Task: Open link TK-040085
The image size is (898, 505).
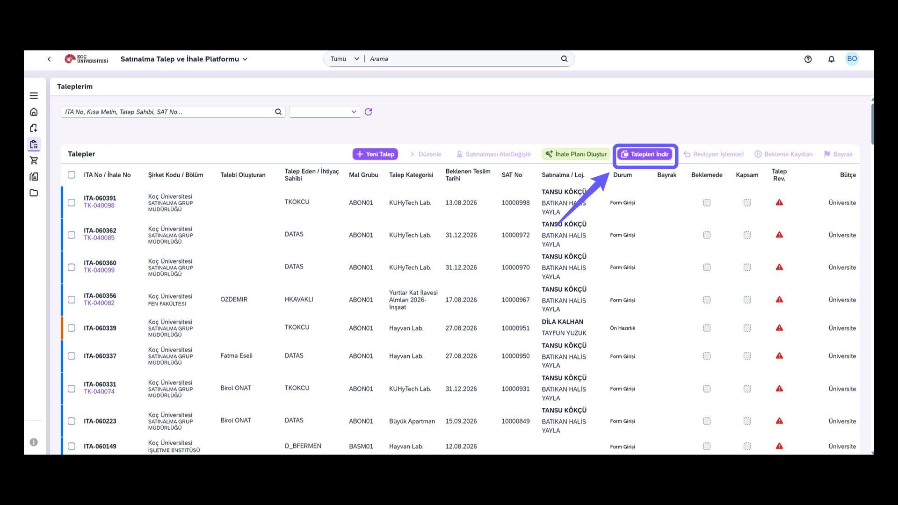Action: [99, 238]
